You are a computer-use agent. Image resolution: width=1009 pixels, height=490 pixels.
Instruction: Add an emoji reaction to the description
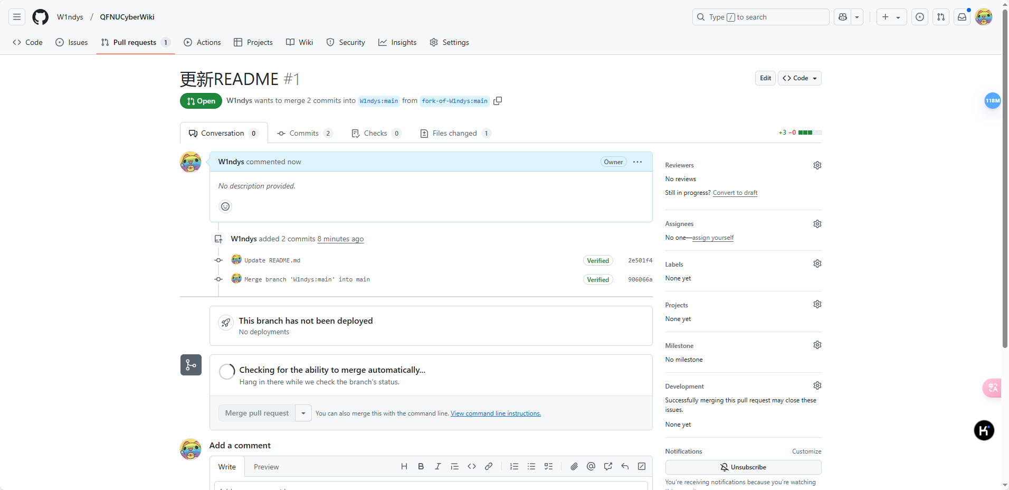pyautogui.click(x=225, y=206)
